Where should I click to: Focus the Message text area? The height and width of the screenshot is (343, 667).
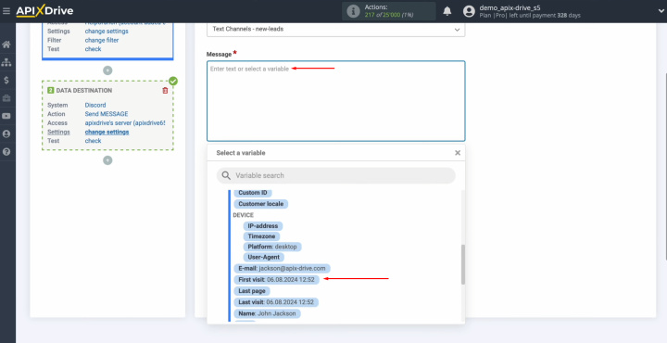tap(335, 101)
